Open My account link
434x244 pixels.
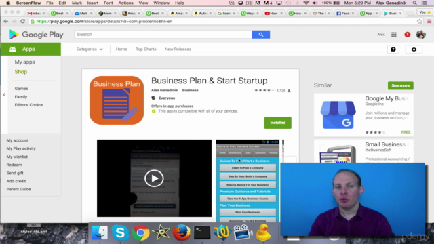coord(18,140)
